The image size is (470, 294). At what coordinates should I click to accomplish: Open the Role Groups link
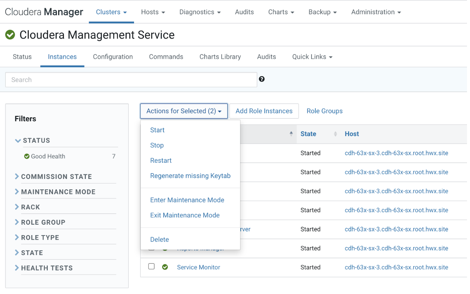[324, 111]
